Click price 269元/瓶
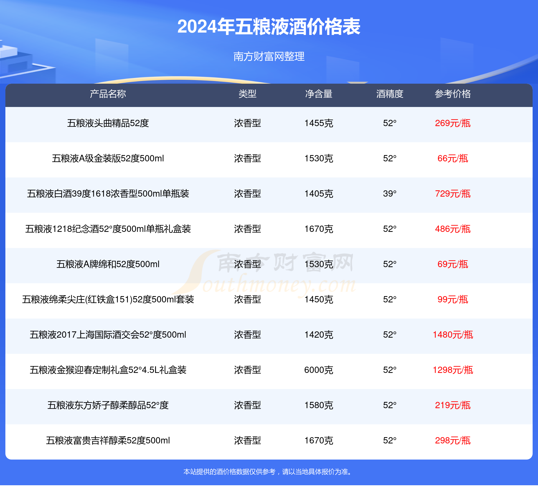The height and width of the screenshot is (499, 538). [453, 123]
